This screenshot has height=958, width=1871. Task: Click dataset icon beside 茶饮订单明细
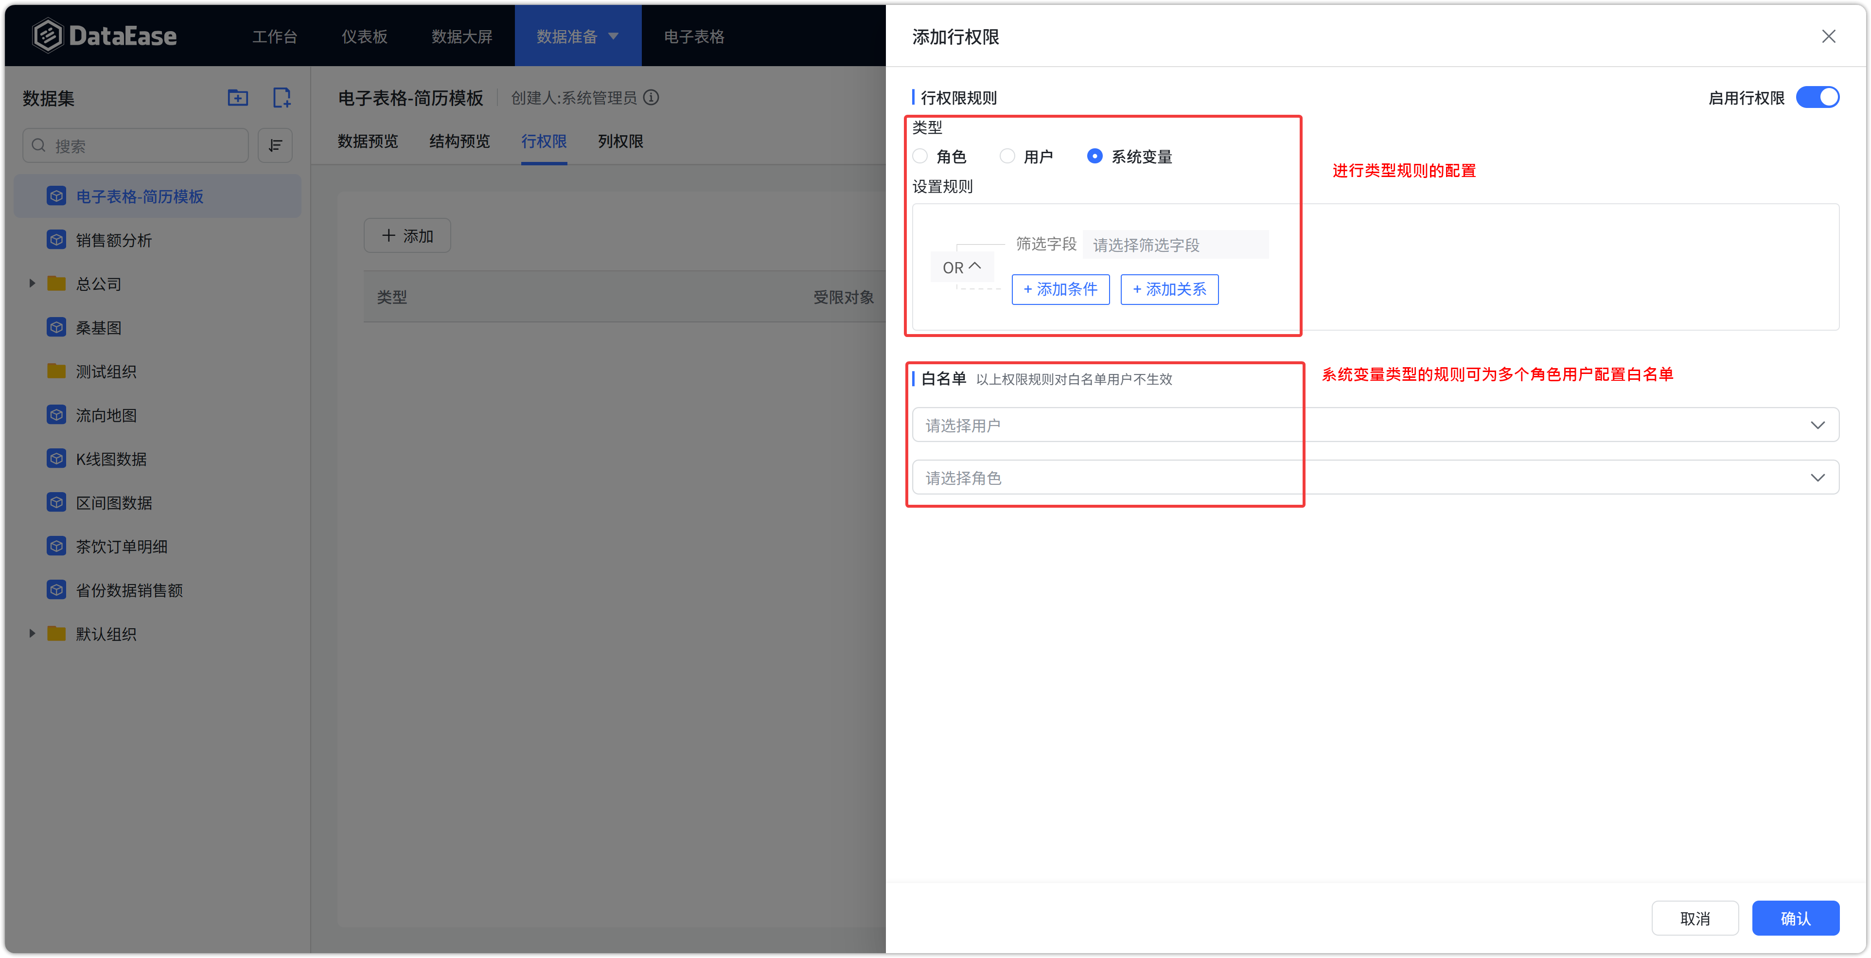click(57, 546)
